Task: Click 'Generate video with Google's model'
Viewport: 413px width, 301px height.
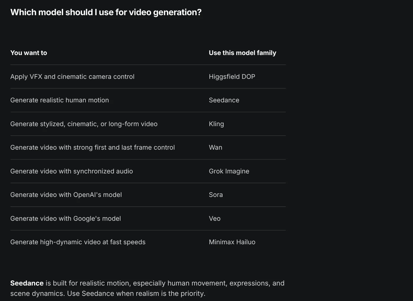Action: (65, 218)
